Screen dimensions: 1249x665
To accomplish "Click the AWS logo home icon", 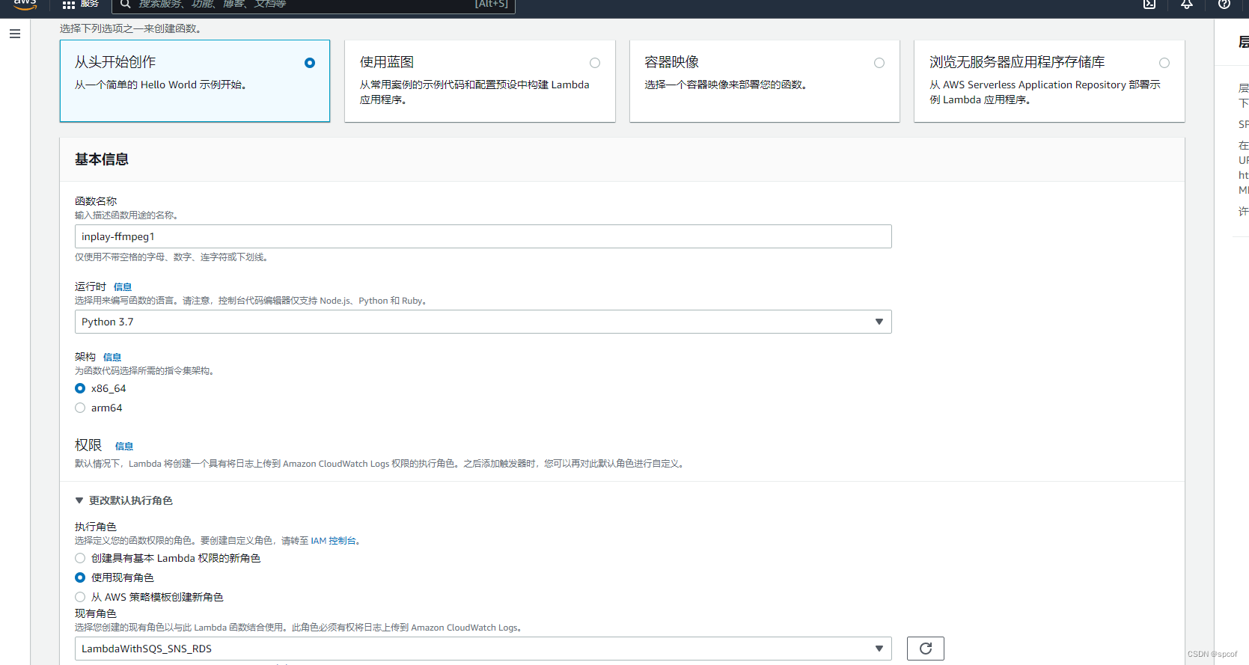I will (25, 4).
